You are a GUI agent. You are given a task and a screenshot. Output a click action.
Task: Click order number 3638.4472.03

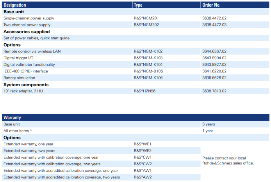tap(214, 25)
